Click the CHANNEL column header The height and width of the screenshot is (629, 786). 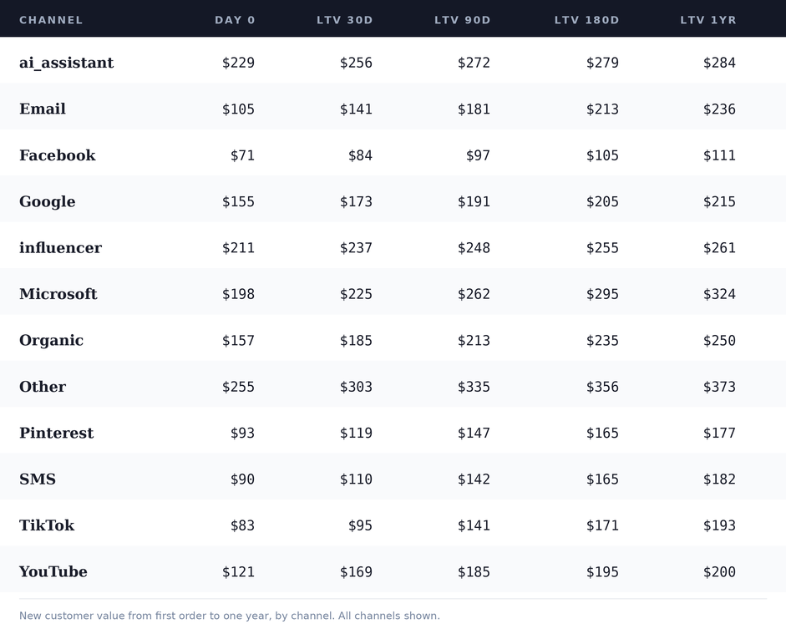(x=51, y=20)
